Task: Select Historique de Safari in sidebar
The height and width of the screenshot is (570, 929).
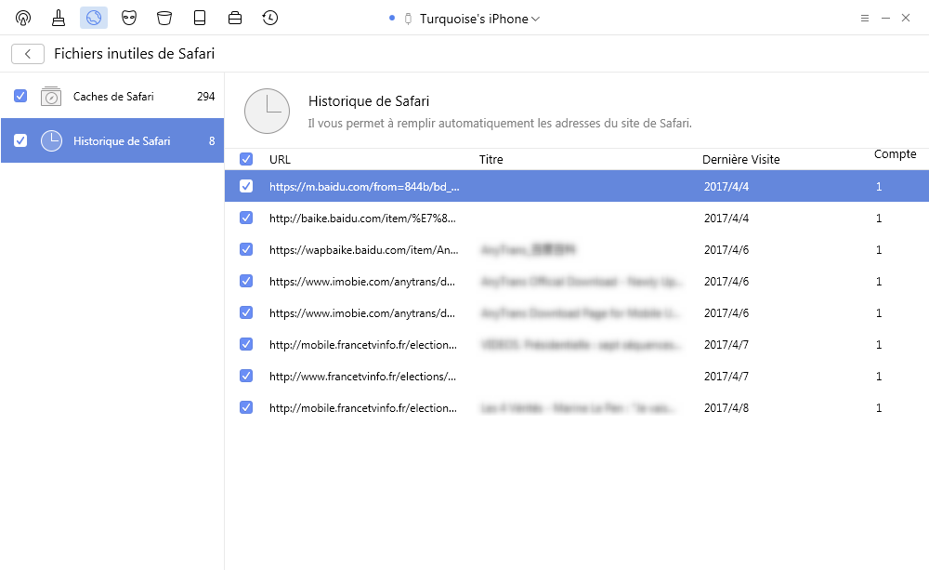Action: (x=112, y=140)
